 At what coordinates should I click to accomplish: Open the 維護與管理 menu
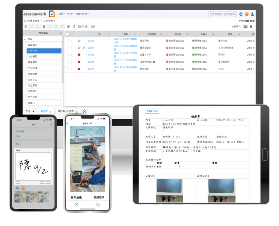pos(82,14)
